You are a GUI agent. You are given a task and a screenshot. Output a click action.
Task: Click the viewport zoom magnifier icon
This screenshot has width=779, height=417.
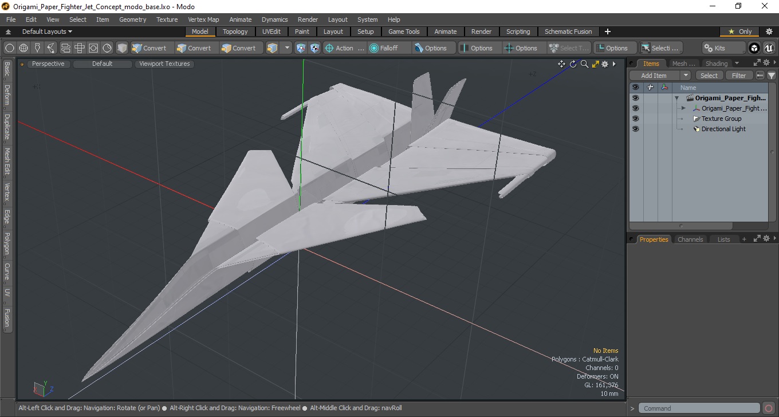coord(584,64)
